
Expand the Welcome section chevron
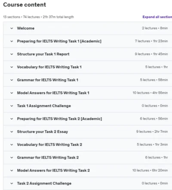coord(12,28)
